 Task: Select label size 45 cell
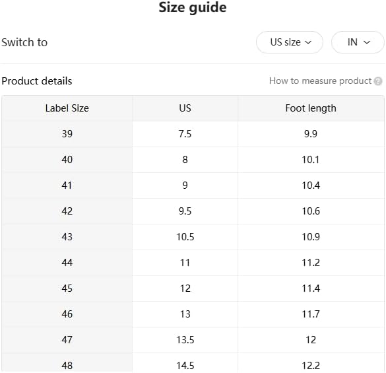(67, 288)
